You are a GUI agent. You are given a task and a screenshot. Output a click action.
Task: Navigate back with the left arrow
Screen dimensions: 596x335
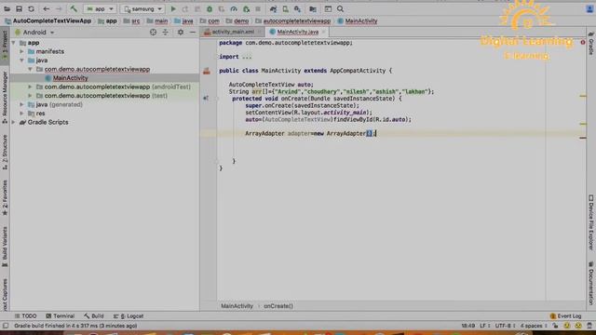pyautogui.click(x=46, y=8)
